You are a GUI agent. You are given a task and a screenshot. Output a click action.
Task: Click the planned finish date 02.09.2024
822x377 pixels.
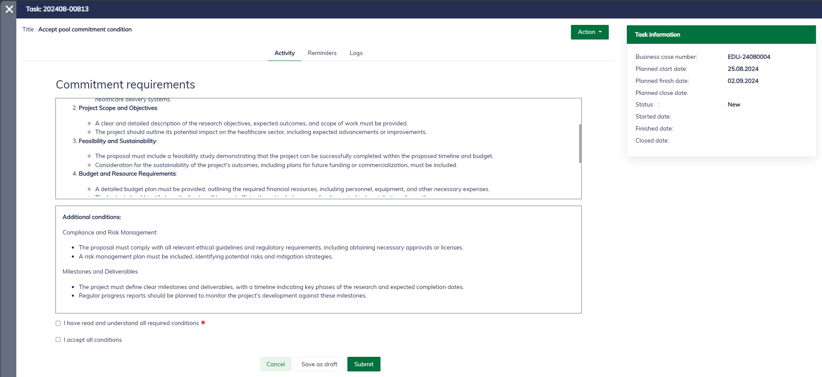click(742, 81)
